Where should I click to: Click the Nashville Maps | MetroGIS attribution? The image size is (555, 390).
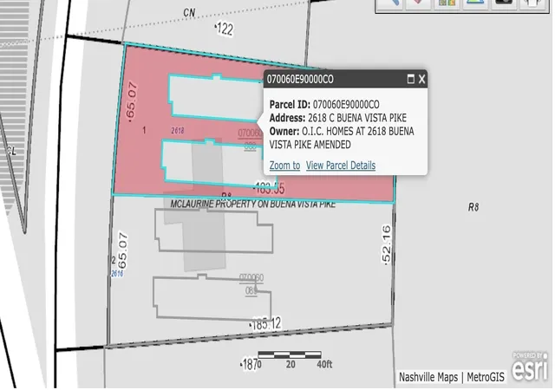point(451,377)
